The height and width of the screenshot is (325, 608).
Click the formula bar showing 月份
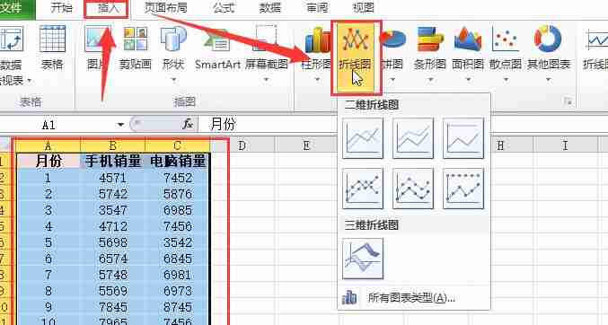(403, 125)
